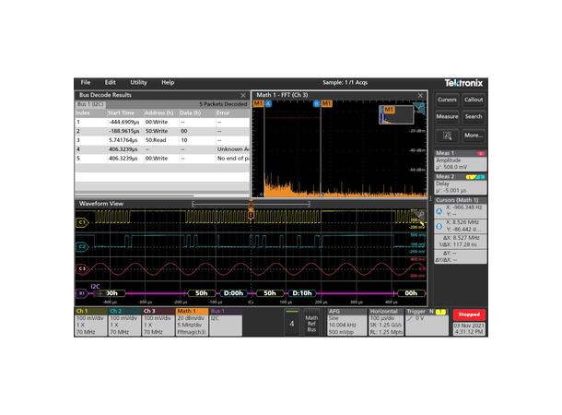Click the Math Ref Bus add button

311,323
